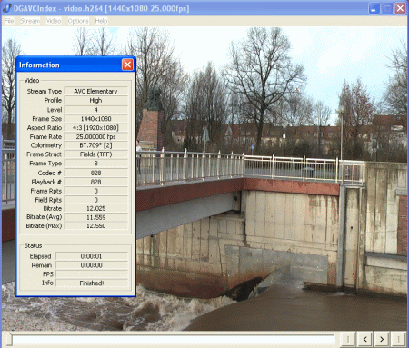Click the Playback # value field
409x348 pixels.
click(95, 182)
